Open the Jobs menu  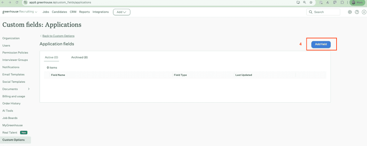[46, 12]
